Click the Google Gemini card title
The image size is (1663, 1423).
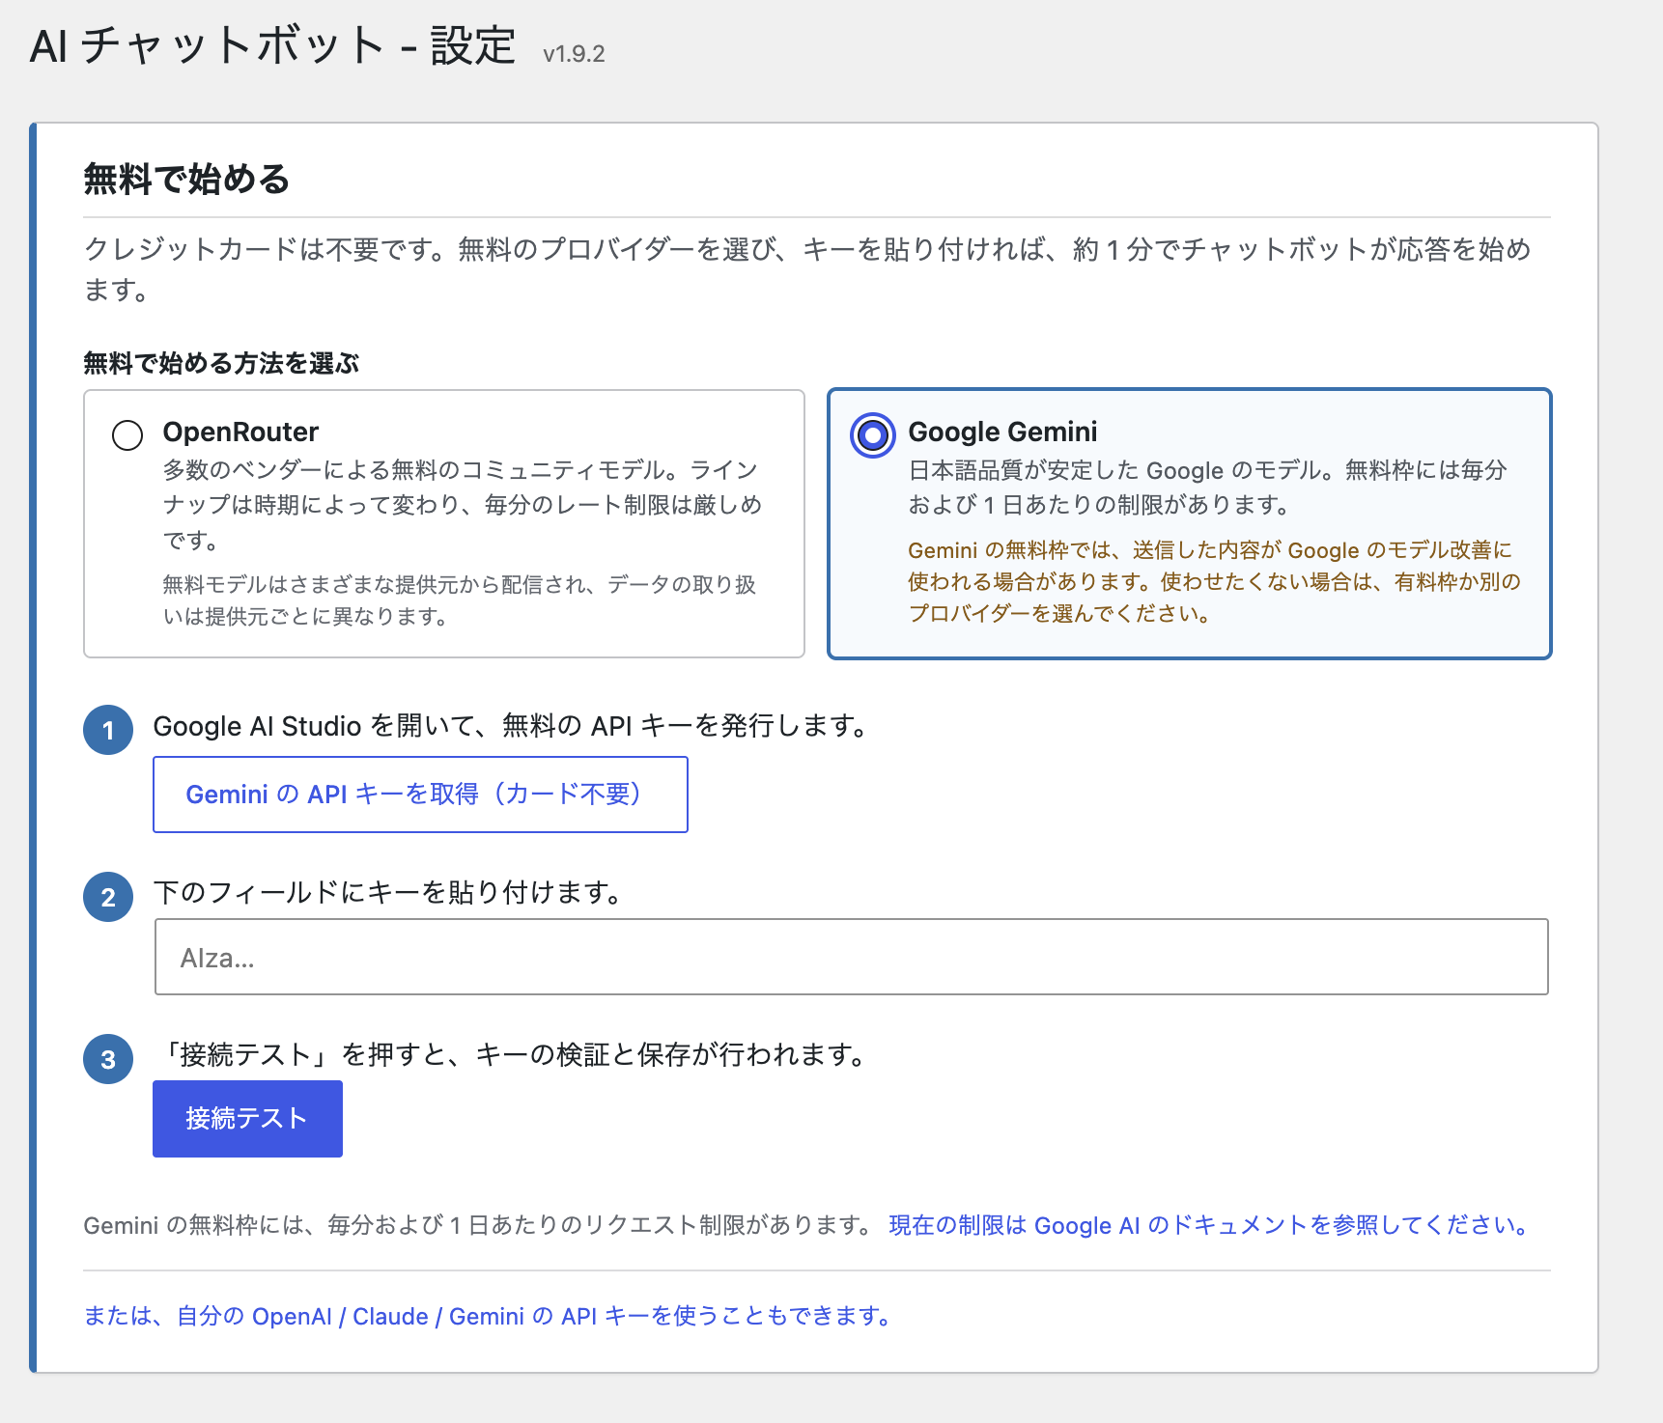coord(1002,432)
